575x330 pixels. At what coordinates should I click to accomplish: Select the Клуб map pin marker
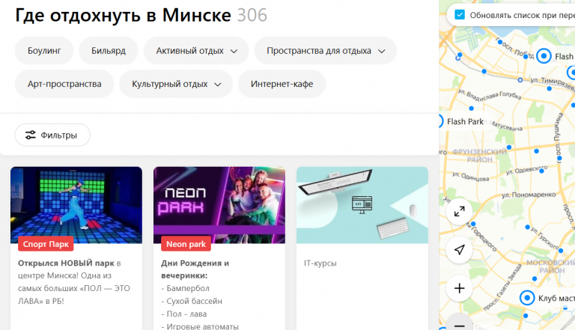pos(527,297)
